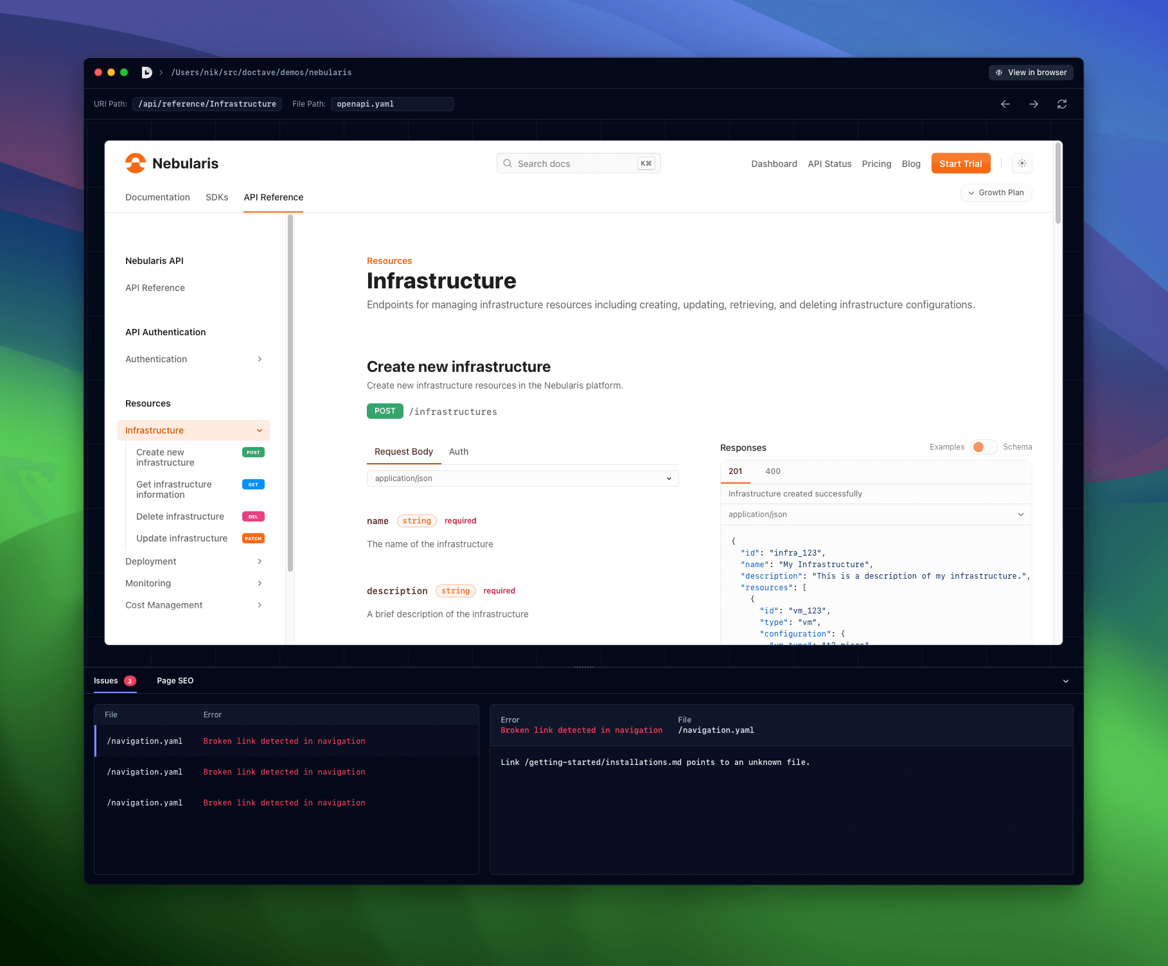The height and width of the screenshot is (966, 1168).
Task: Click the DEL badge on Delete infrastructure
Action: 253,516
